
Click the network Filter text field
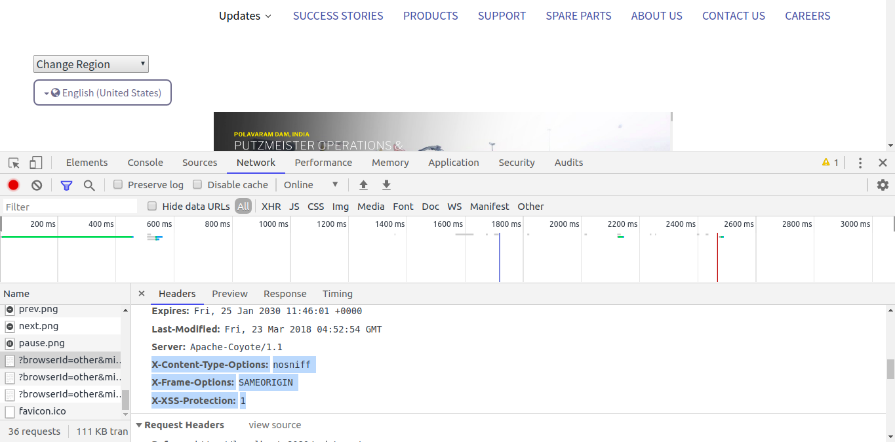(70, 207)
